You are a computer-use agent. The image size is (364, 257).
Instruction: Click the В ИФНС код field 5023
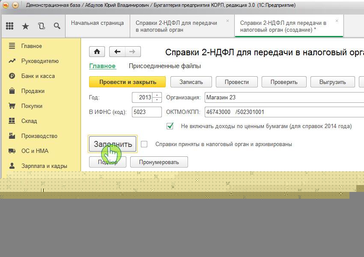(x=147, y=112)
